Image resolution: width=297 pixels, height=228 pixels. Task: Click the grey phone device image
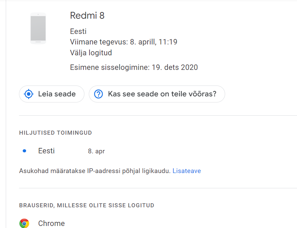pyautogui.click(x=38, y=28)
